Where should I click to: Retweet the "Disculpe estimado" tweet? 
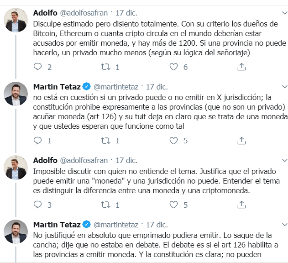point(106,67)
